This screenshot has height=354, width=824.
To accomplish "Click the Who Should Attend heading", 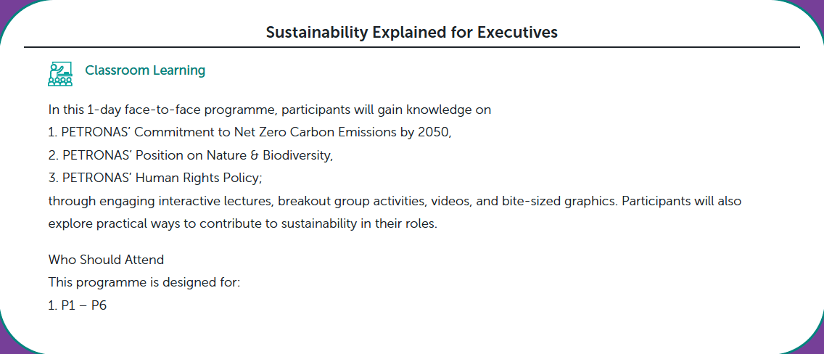I will [x=106, y=260].
